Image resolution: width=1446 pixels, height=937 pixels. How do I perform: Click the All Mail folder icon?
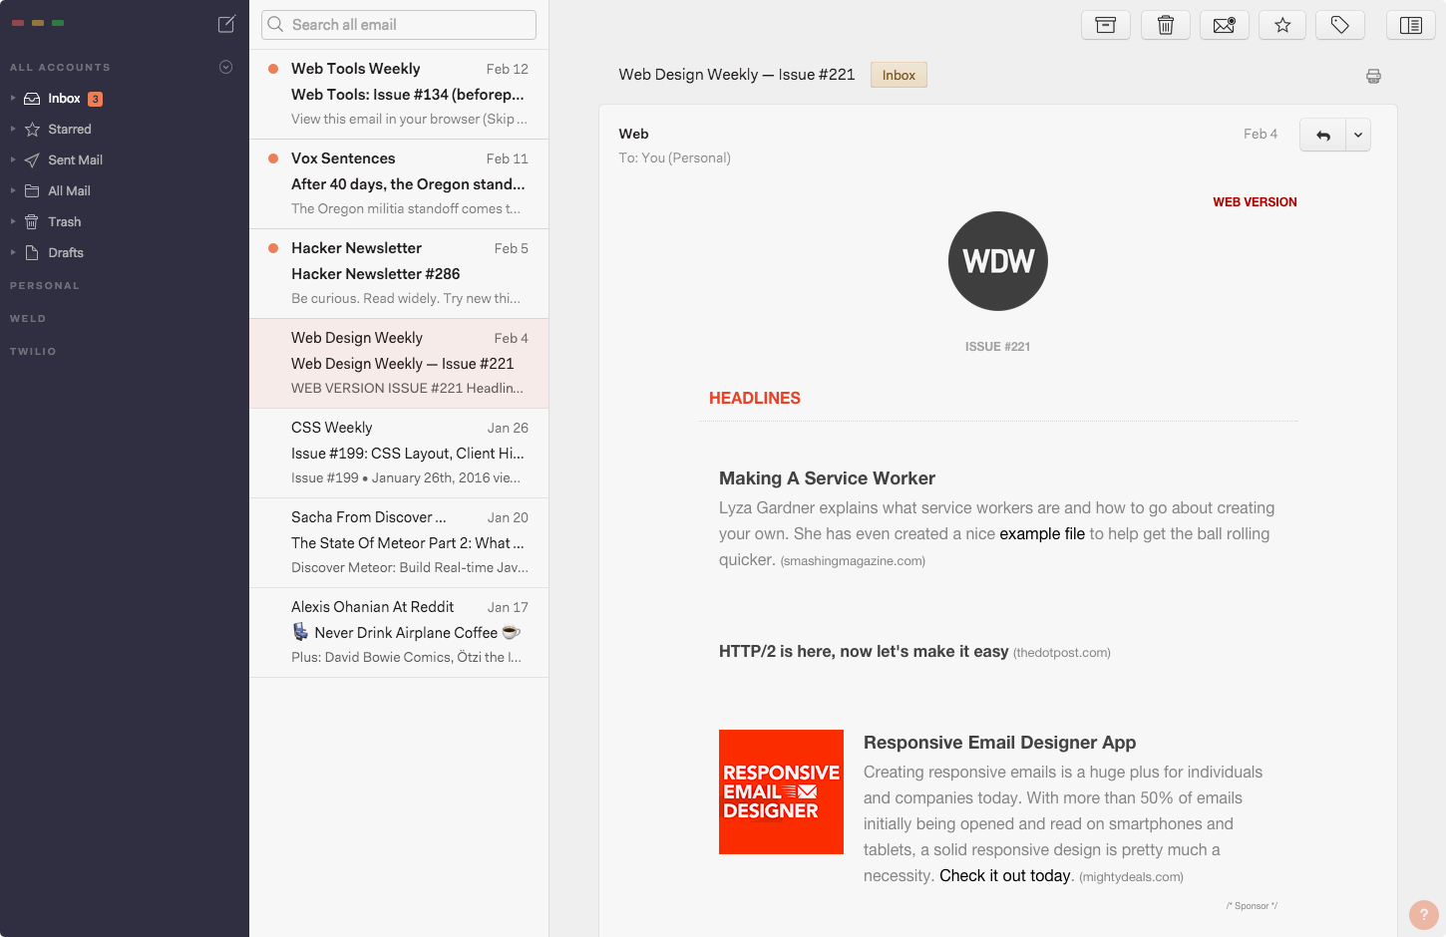32,191
